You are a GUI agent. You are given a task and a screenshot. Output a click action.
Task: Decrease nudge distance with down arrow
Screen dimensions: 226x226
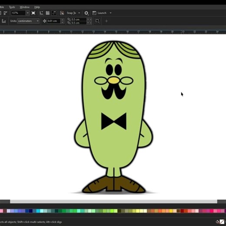coord(63,22)
